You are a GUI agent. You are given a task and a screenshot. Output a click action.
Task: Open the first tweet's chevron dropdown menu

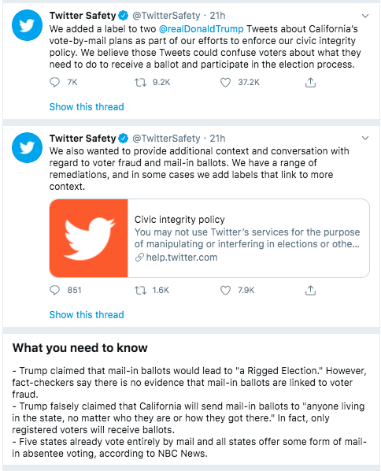click(365, 16)
